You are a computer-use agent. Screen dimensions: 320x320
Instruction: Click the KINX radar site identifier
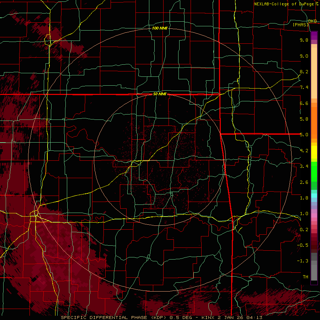coord(208,318)
